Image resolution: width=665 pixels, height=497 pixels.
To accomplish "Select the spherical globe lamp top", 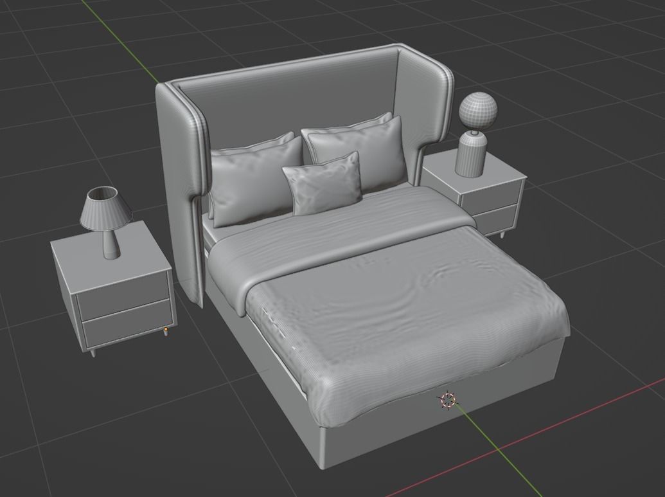I will click(478, 111).
